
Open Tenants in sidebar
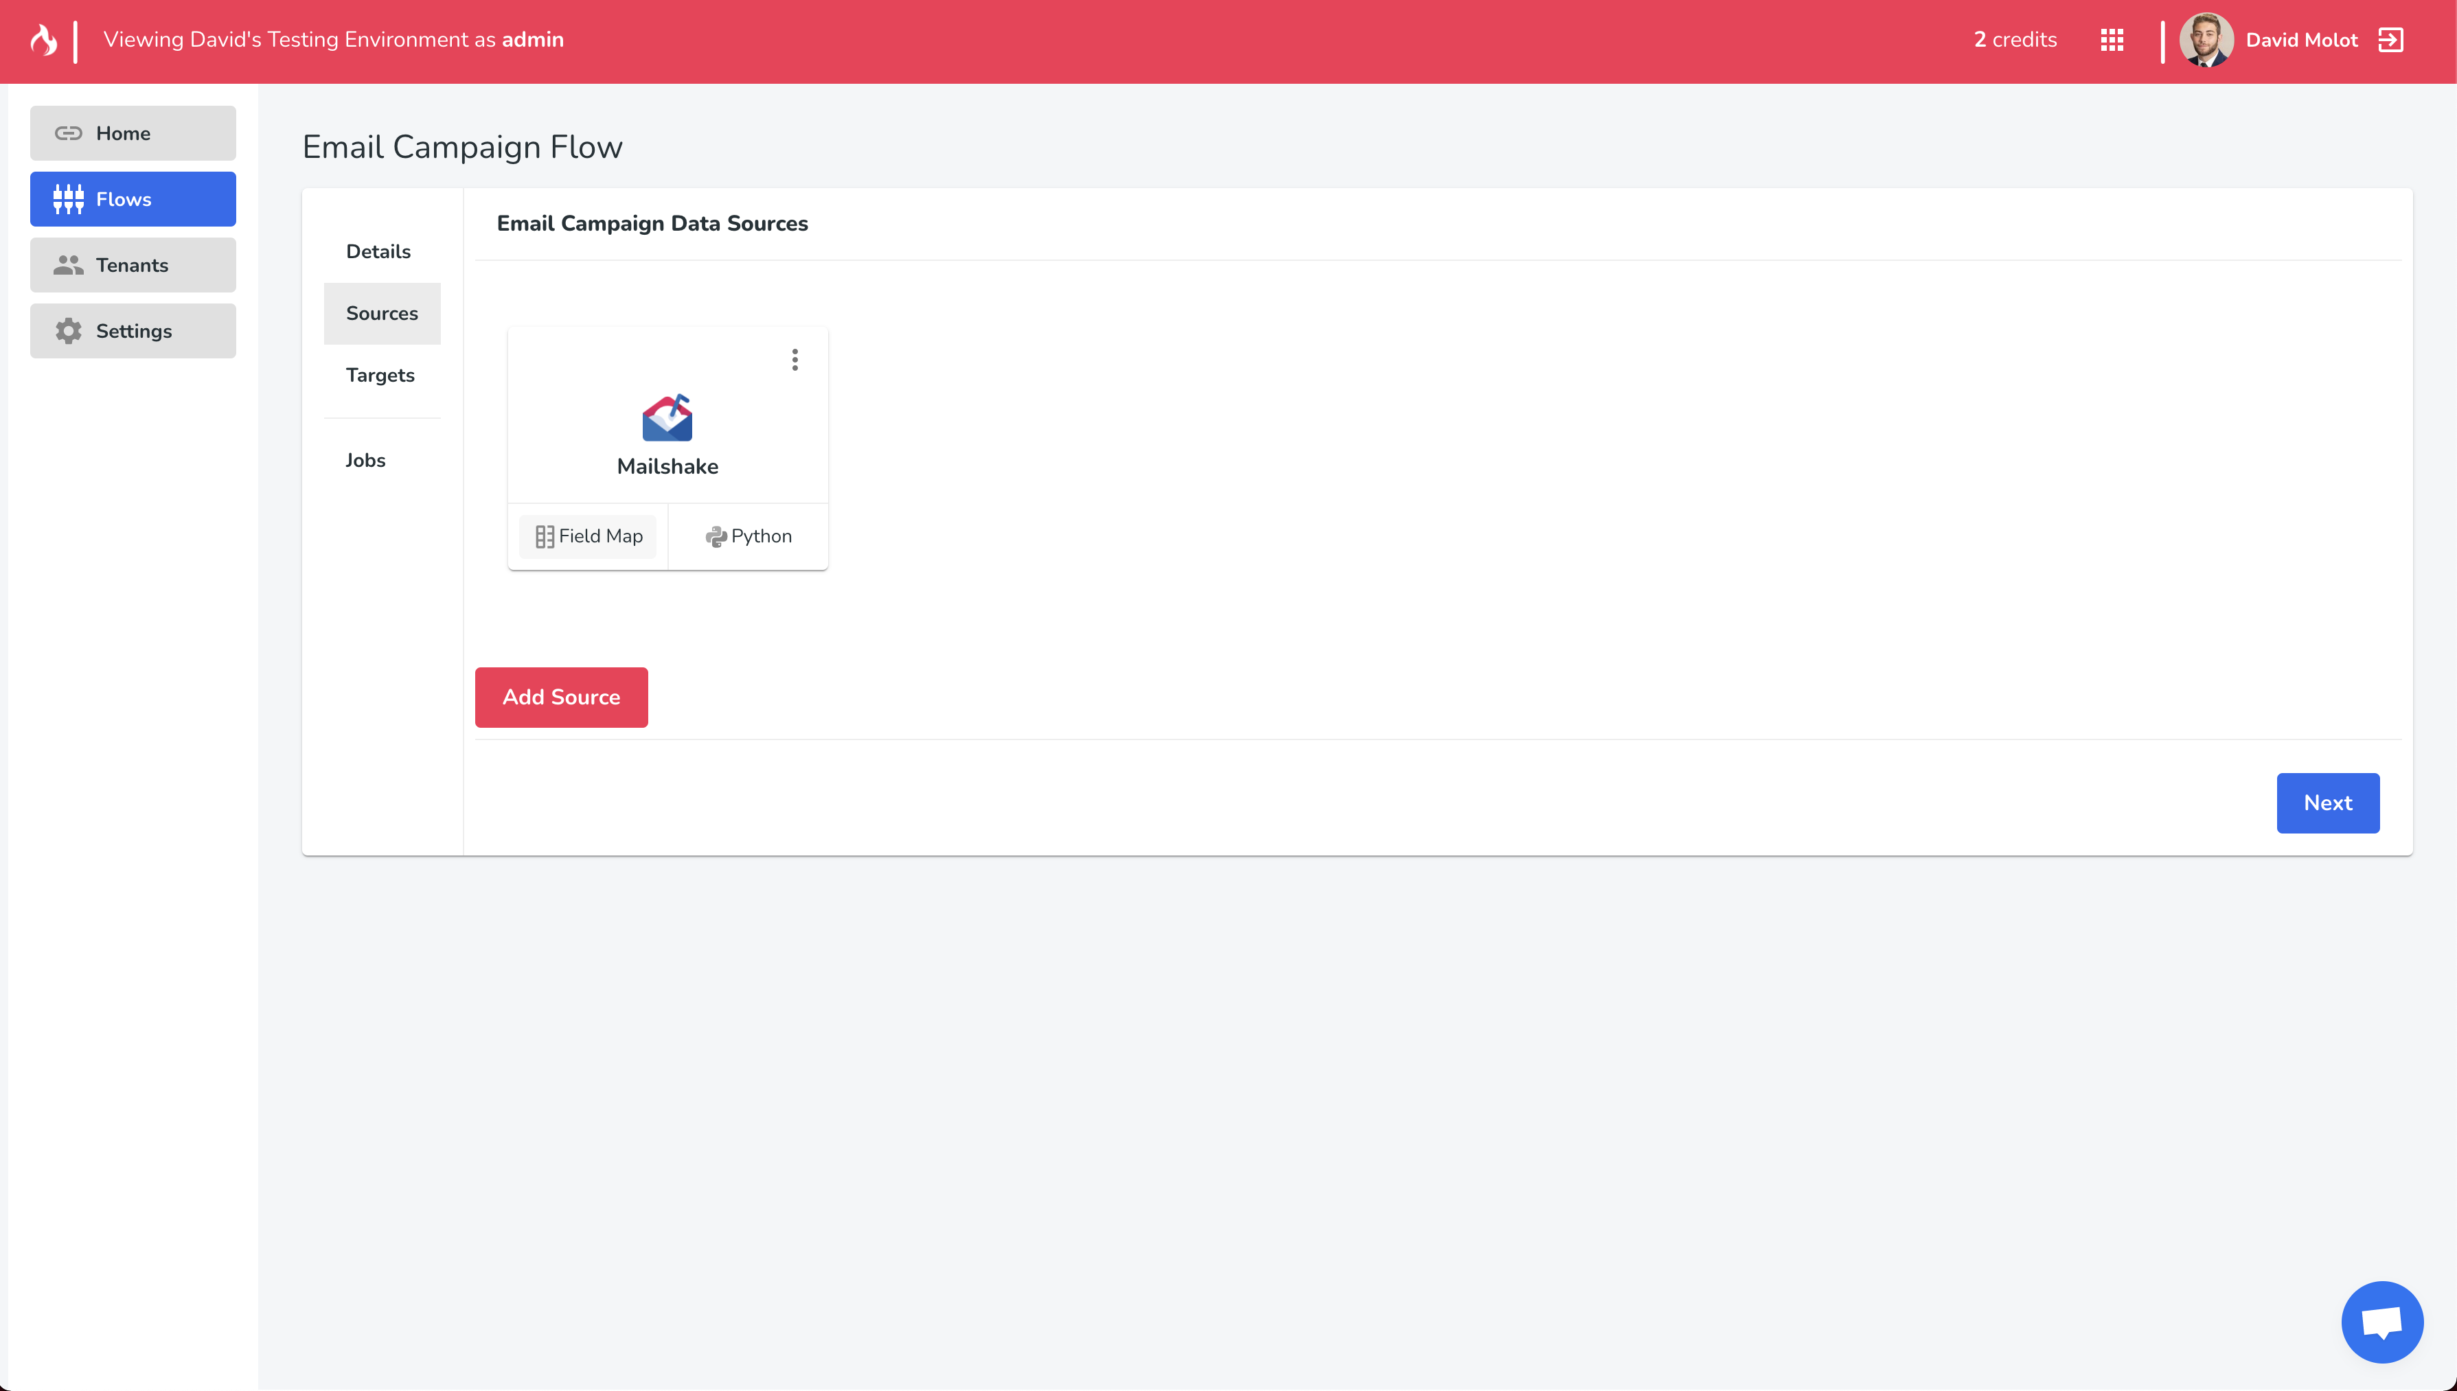coord(133,264)
